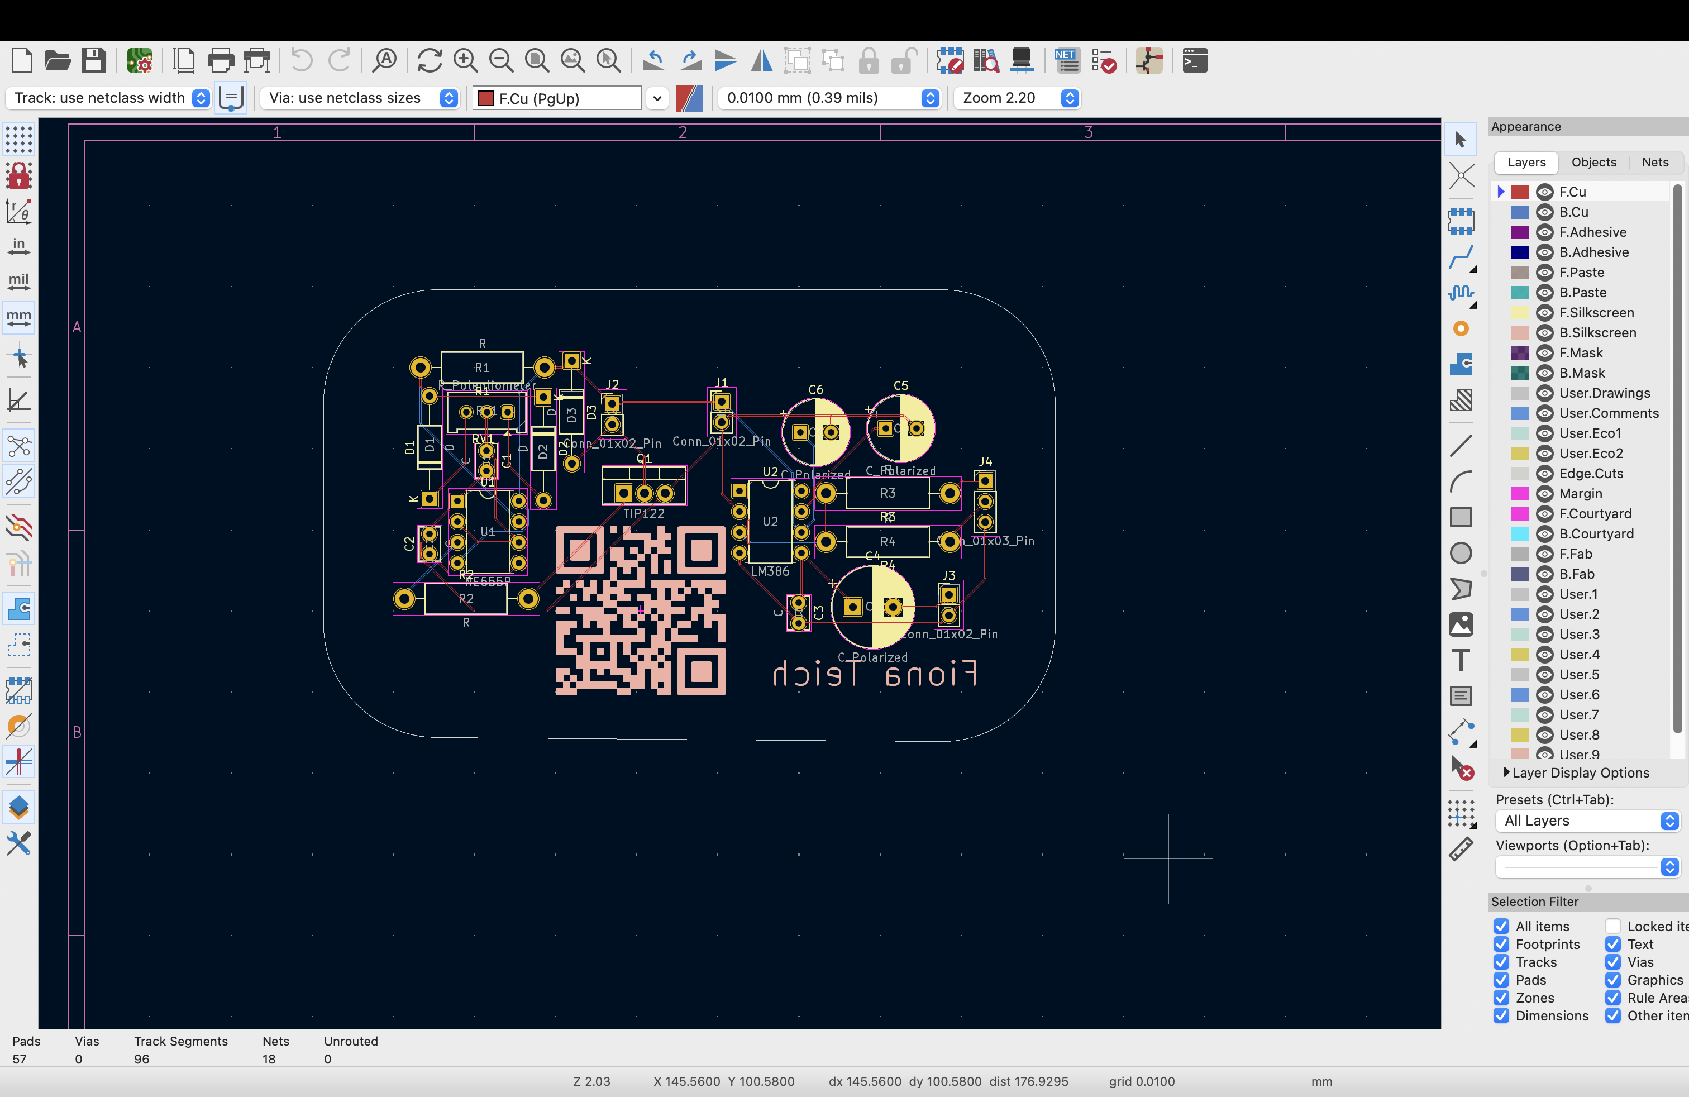Open a board file with folder icon
The image size is (1689, 1097).
click(58, 61)
